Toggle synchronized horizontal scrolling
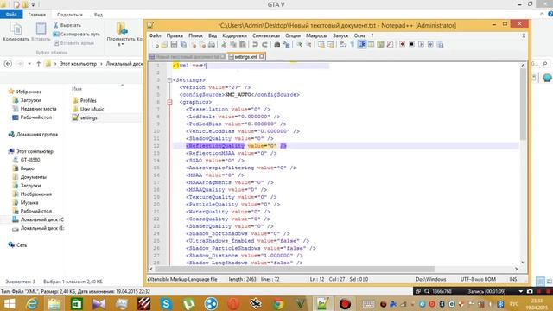This screenshot has height=311, width=553. 330,44
